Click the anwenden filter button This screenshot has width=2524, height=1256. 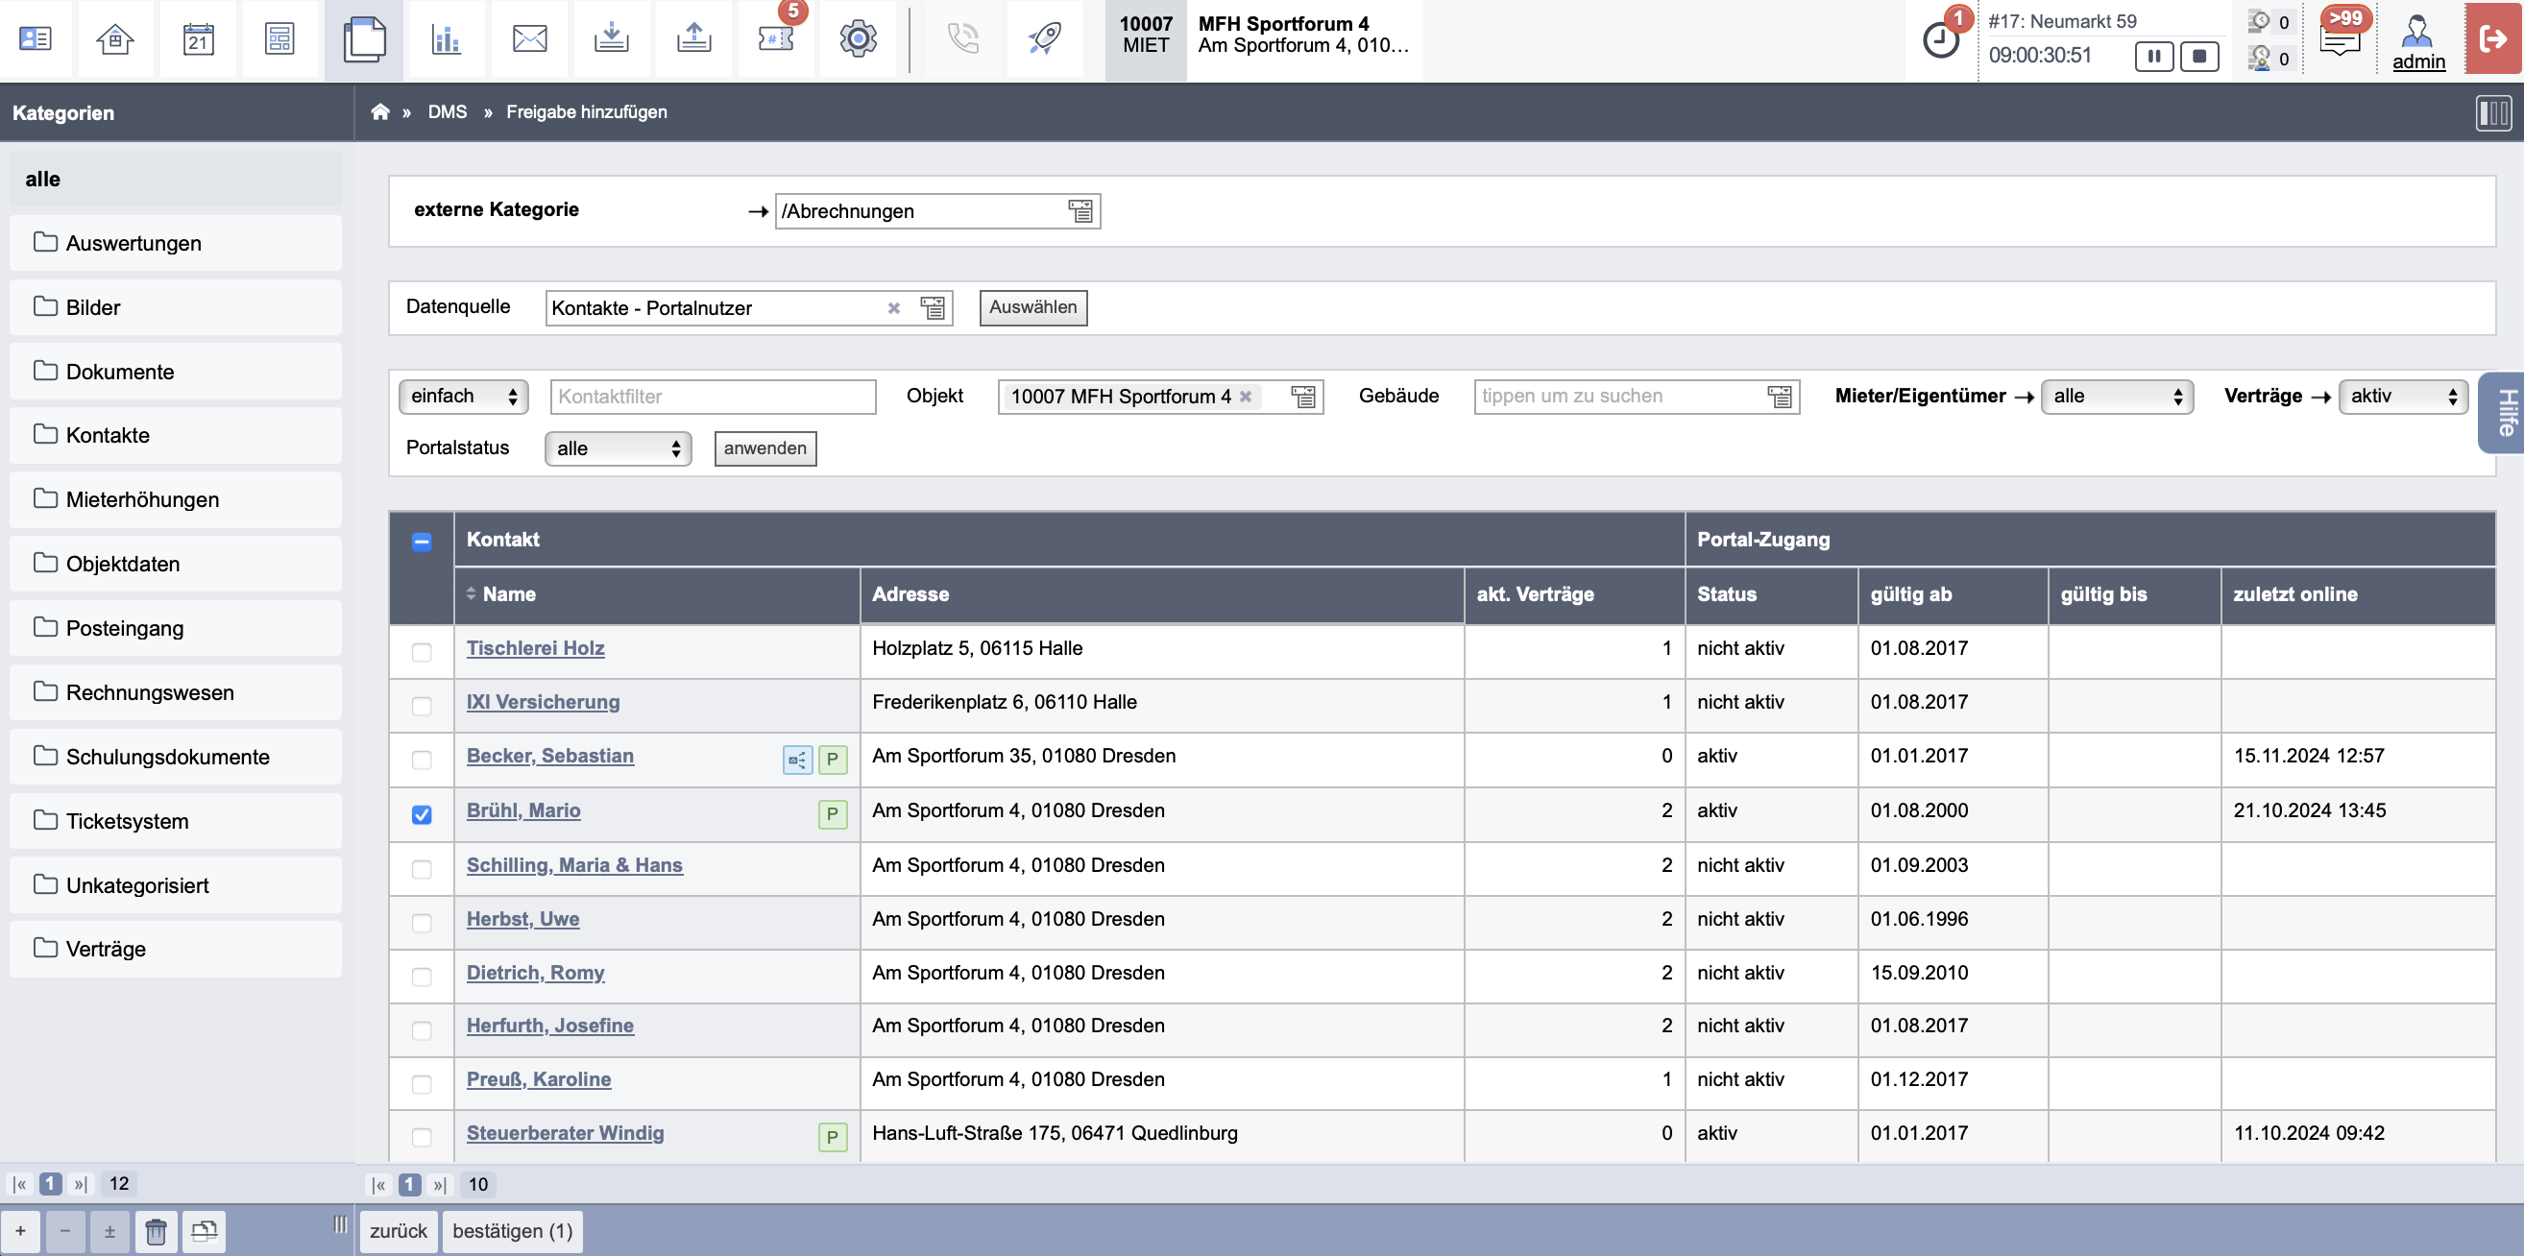point(765,448)
